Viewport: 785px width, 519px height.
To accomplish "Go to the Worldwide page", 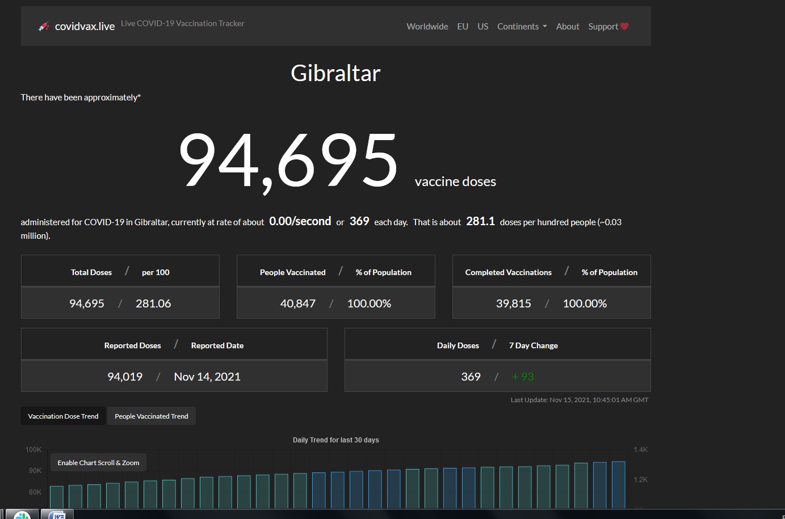I will pyautogui.click(x=427, y=26).
